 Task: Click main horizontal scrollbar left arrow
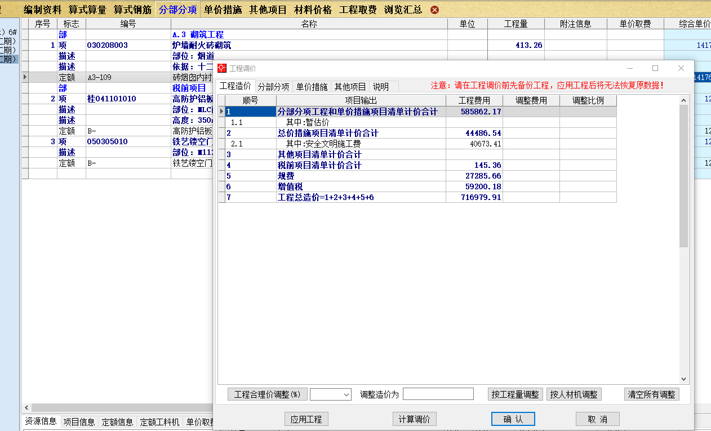pyautogui.click(x=26, y=407)
